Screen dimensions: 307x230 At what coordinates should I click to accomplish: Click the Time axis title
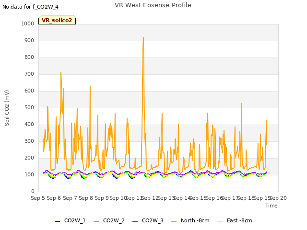tap(272, 206)
